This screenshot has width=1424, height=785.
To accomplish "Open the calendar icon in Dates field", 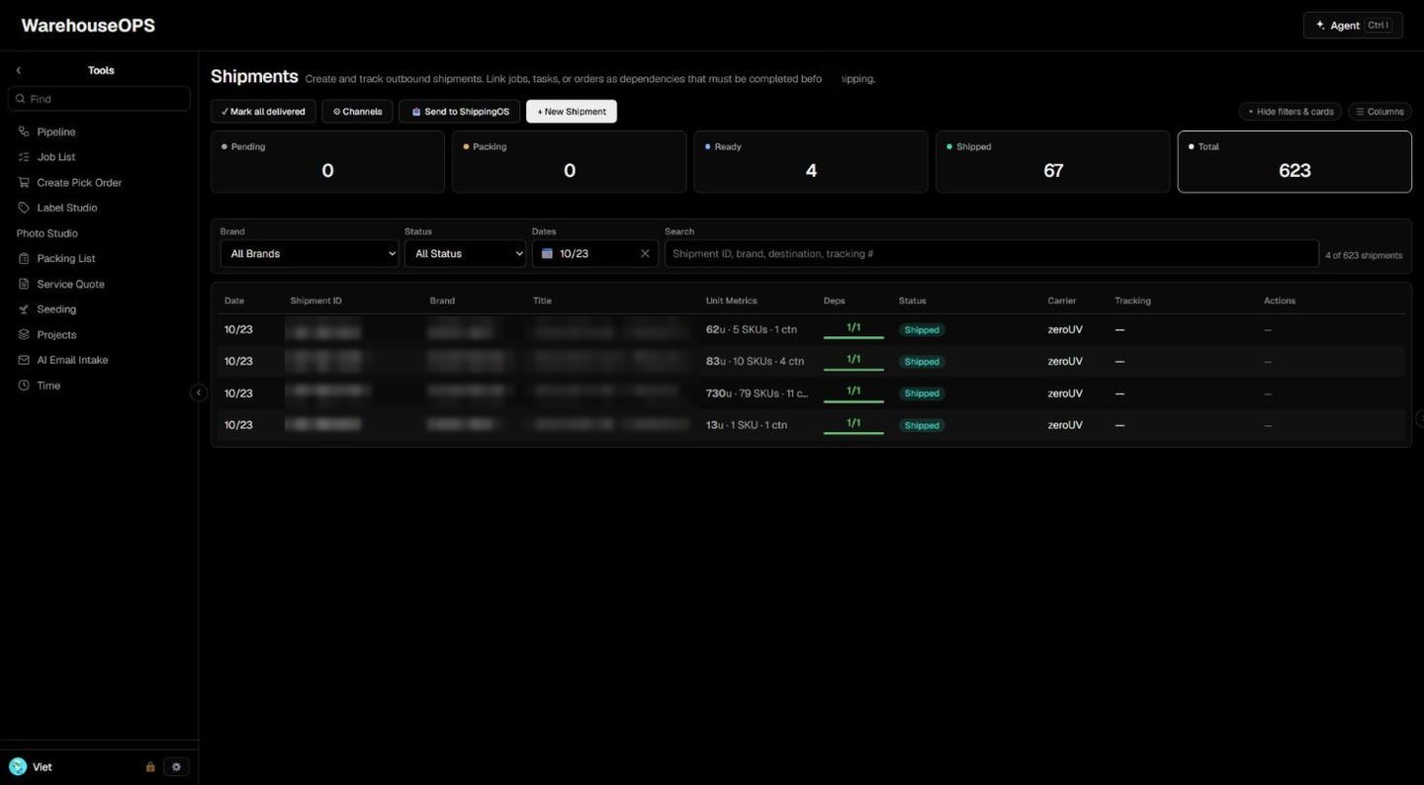I will [x=547, y=254].
